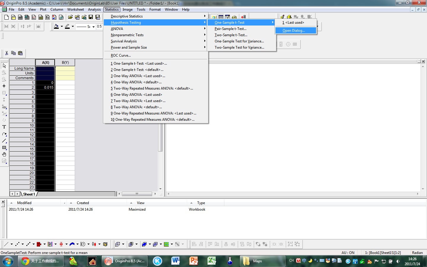The height and width of the screenshot is (267, 427).
Task: Choose Nonparametric Tests from Statistics menu
Action: coord(156,35)
